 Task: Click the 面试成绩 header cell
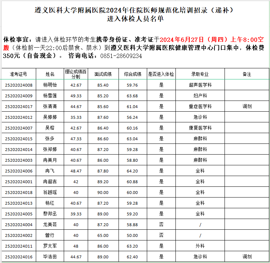[103, 74]
